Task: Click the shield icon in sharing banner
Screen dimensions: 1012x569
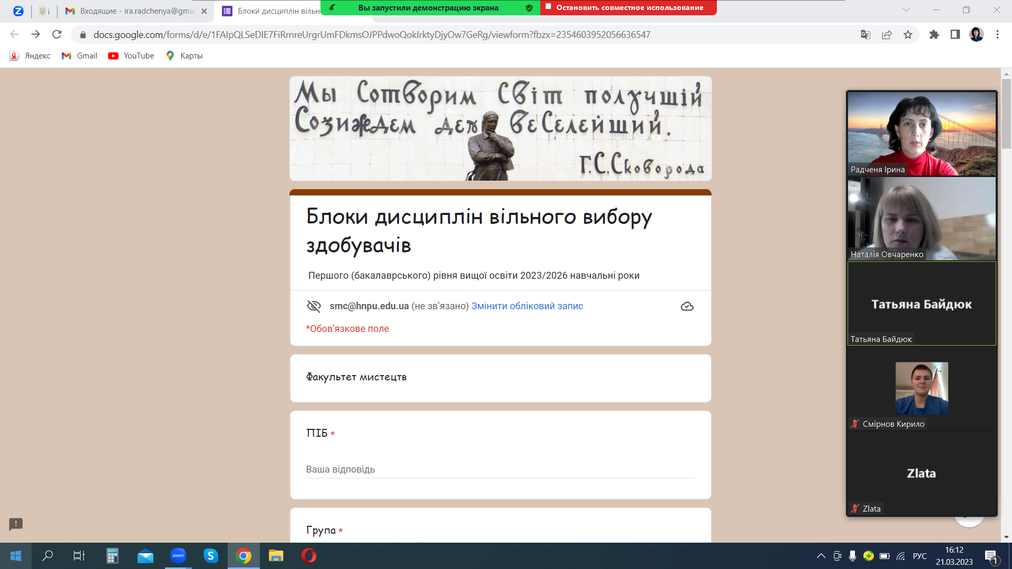Action: coord(529,8)
